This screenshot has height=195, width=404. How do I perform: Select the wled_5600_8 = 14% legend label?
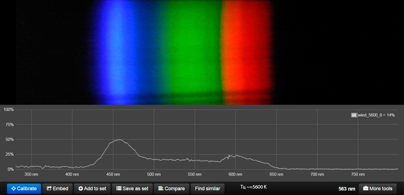tap(376, 115)
